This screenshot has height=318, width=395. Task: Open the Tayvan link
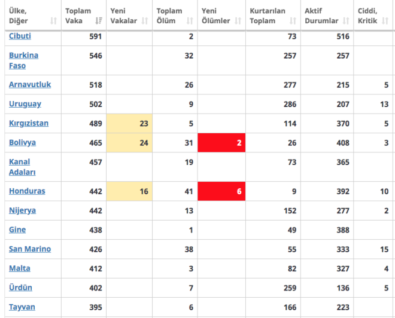pyautogui.click(x=22, y=307)
